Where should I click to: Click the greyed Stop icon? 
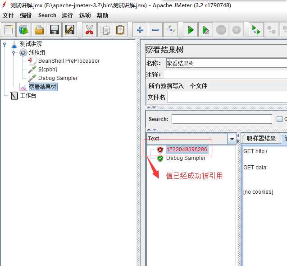[x=221, y=30]
